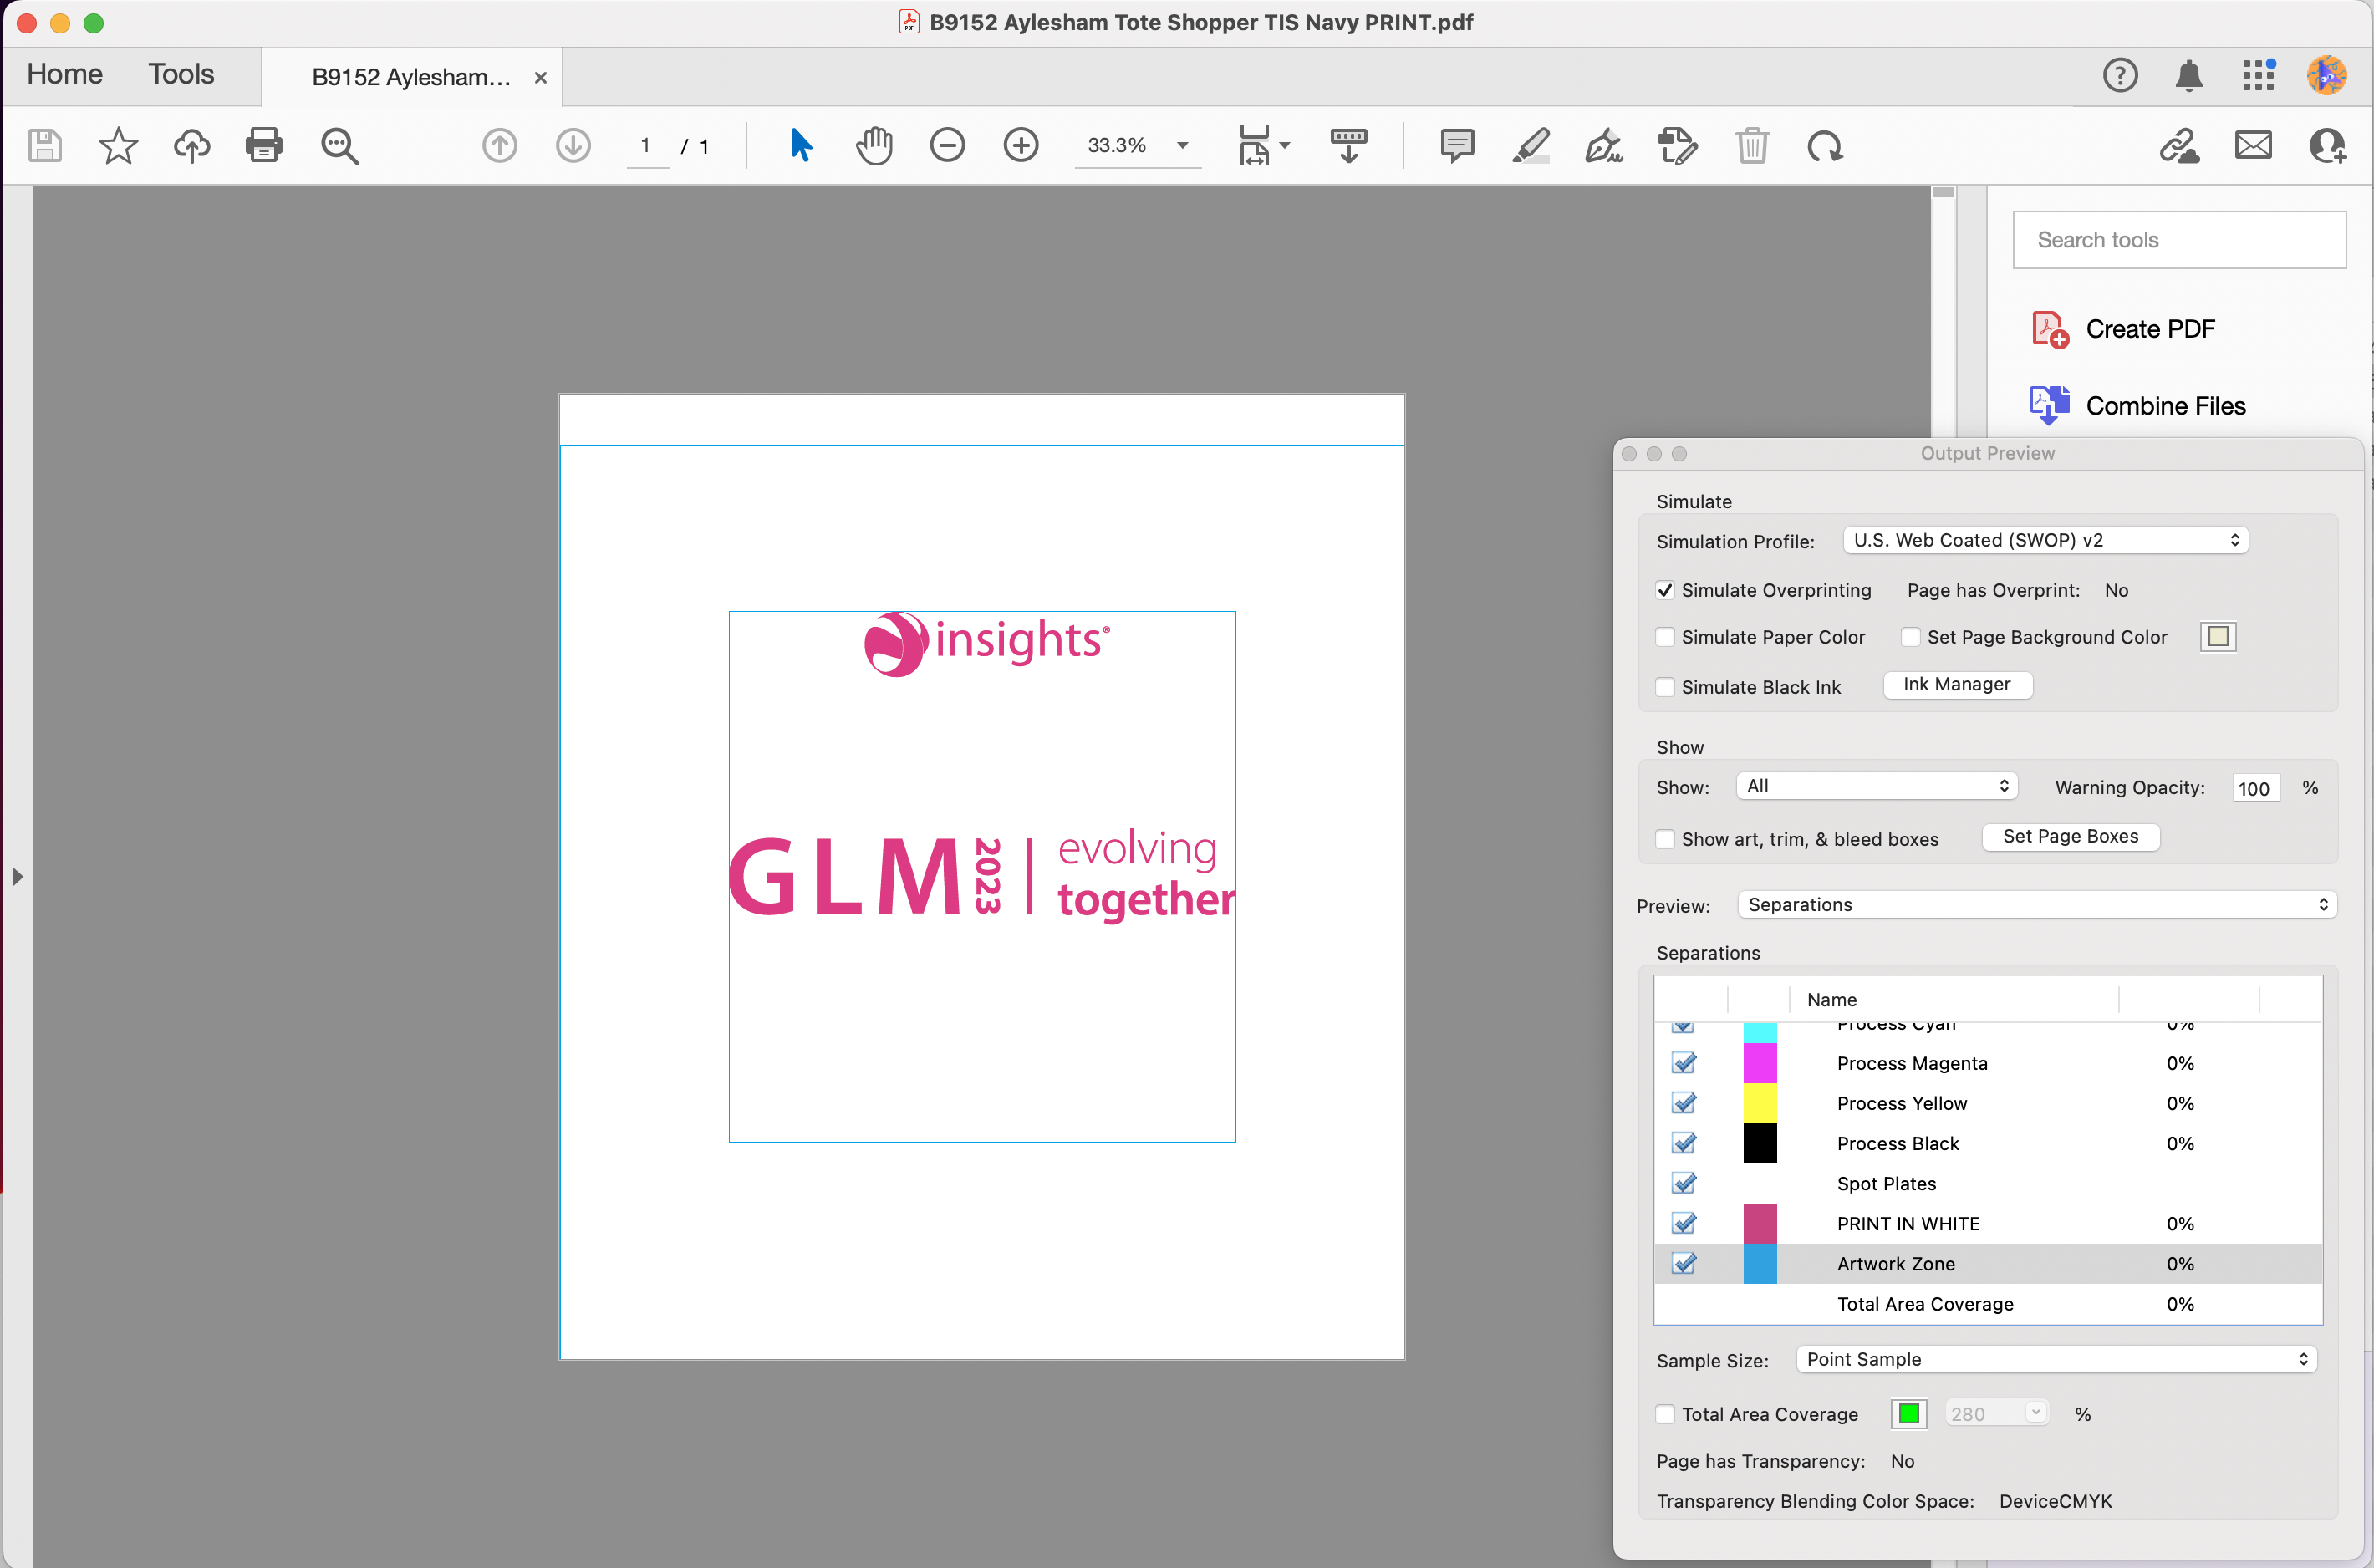Viewport: 2374px width, 1568px height.
Task: Click the Delete trash icon in toolbar
Action: [1752, 146]
